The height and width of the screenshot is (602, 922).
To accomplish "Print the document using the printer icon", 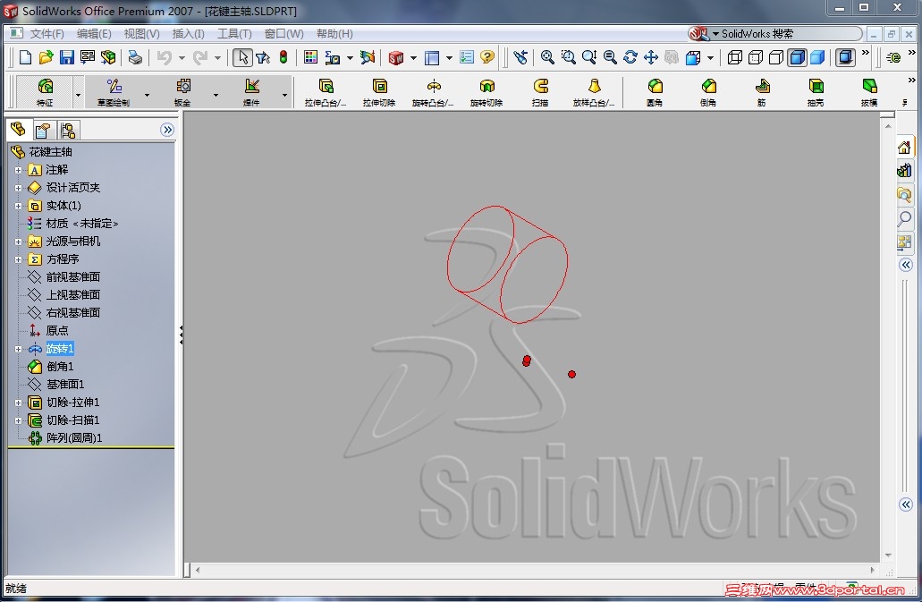I will pos(135,57).
